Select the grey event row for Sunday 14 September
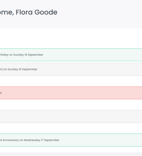This screenshot has width=142, height=156. [71, 69]
